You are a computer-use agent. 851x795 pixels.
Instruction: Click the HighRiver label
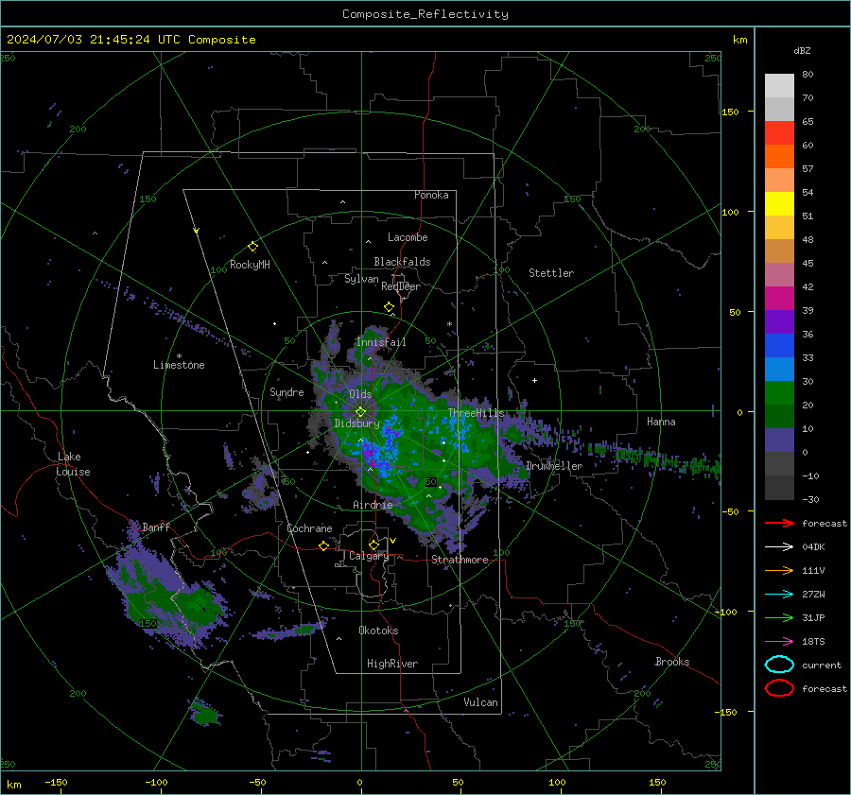(x=392, y=664)
